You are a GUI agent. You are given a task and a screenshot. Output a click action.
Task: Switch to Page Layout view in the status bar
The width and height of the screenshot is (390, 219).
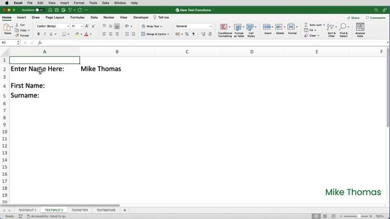[x=325, y=217]
